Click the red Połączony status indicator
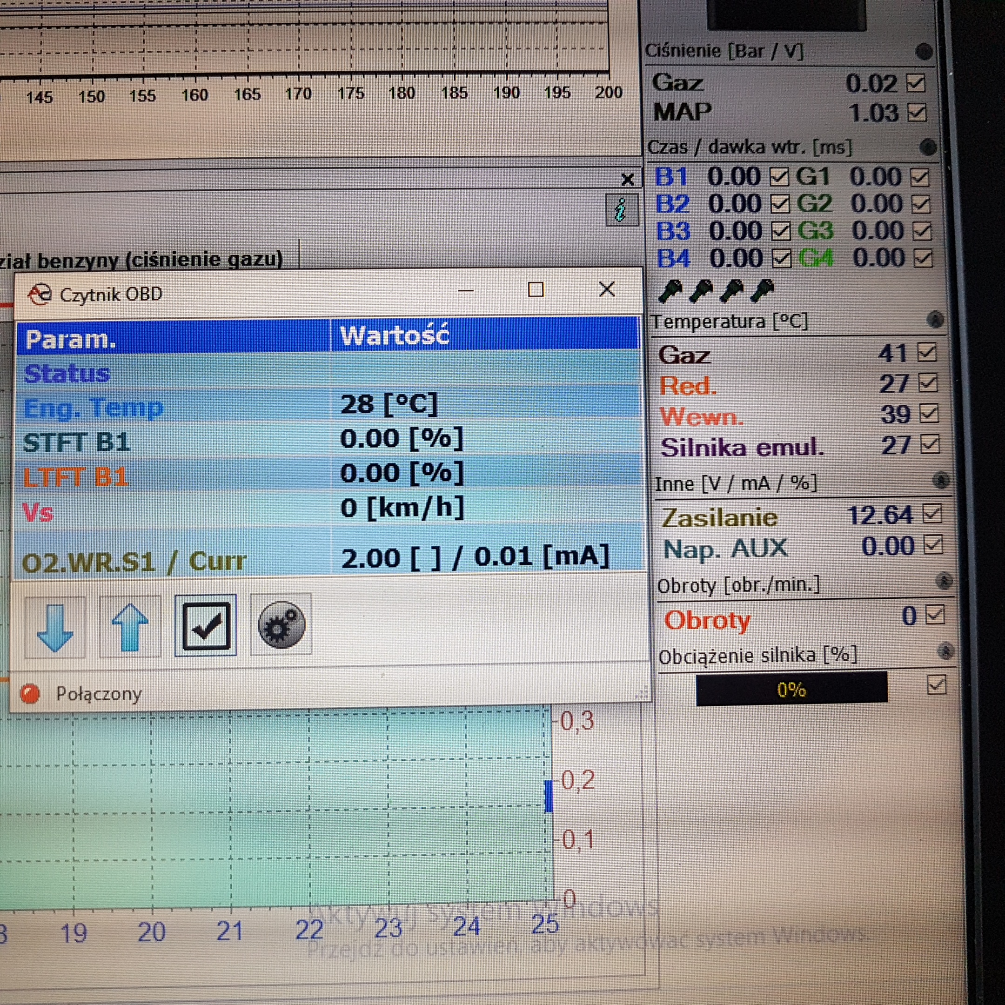 [x=30, y=693]
